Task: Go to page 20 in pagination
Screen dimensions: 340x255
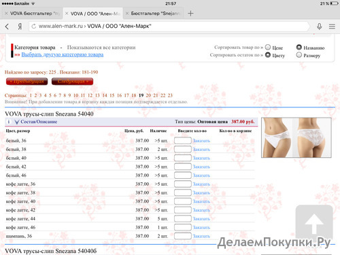Action: tap(148, 95)
